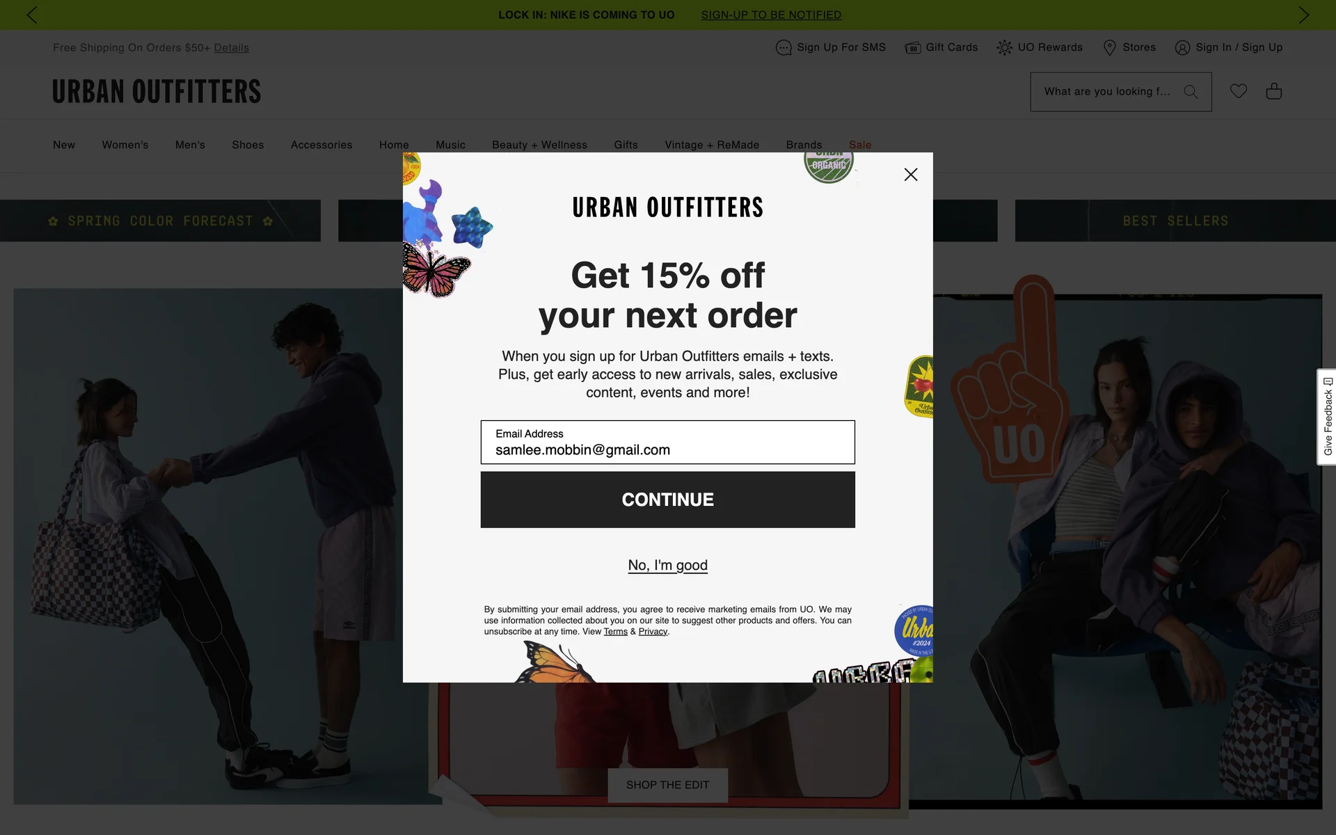Open the shopping bag icon

tap(1273, 91)
